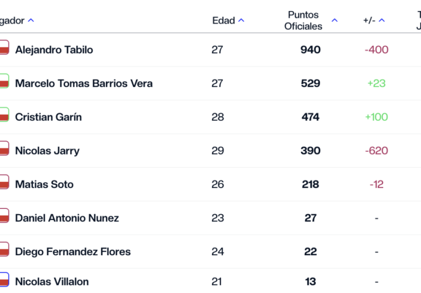
Task: Click the flag icon next to Nicolas Jarry
Action: point(4,148)
